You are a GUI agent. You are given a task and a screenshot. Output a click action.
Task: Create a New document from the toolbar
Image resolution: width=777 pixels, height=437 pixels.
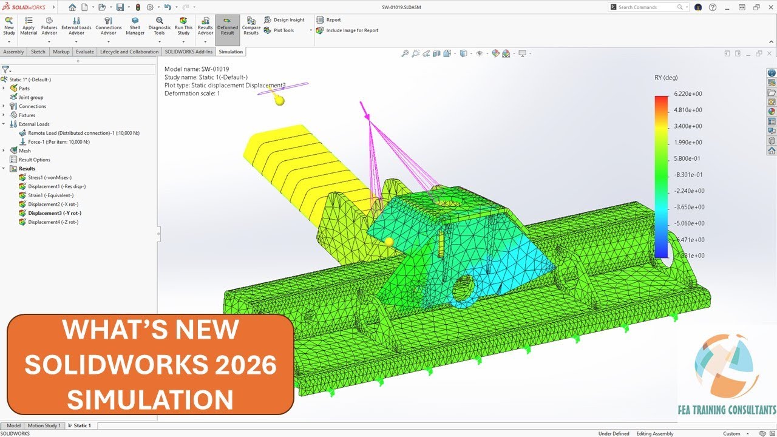84,7
